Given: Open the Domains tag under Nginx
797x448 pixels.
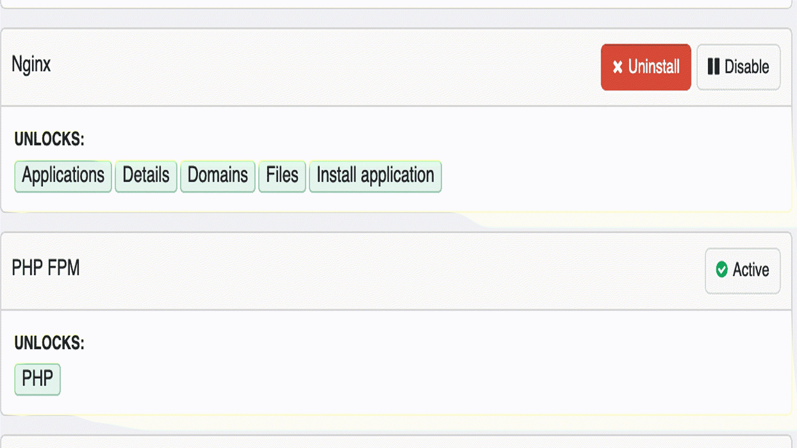Looking at the screenshot, I should pos(218,176).
